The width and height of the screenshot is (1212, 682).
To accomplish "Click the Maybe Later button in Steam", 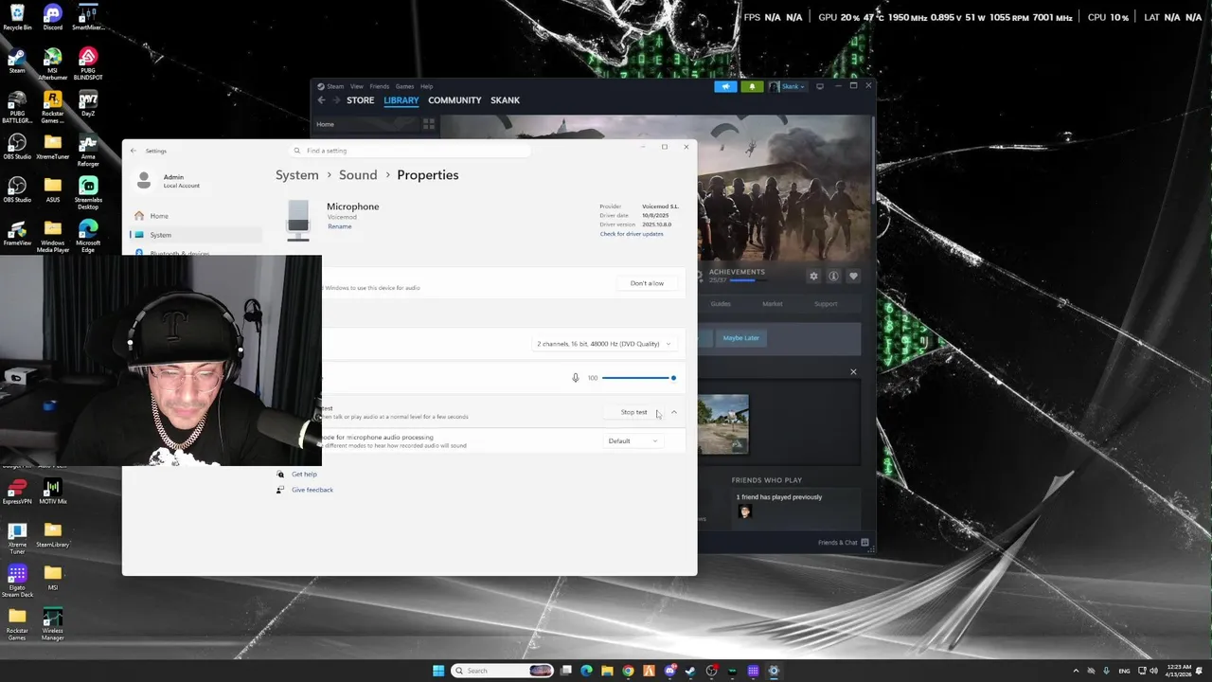I will (x=741, y=338).
